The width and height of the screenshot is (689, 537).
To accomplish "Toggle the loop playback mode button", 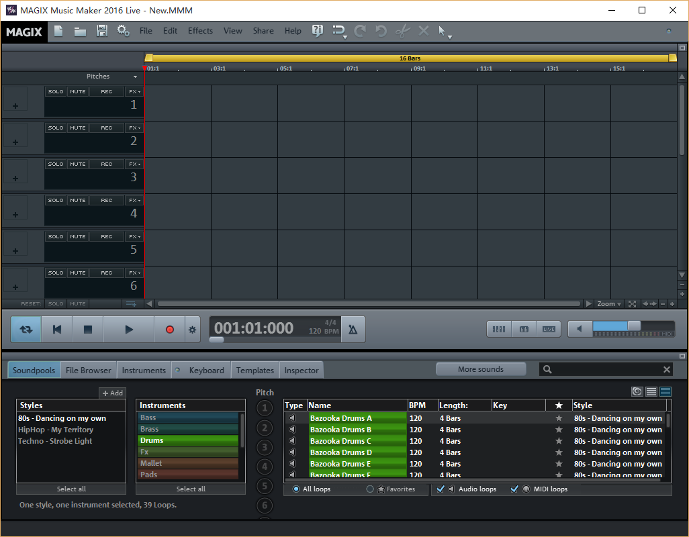I will coord(26,330).
